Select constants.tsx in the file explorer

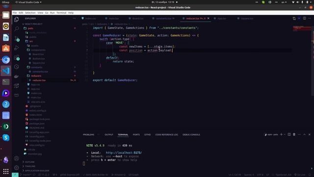click(x=40, y=72)
